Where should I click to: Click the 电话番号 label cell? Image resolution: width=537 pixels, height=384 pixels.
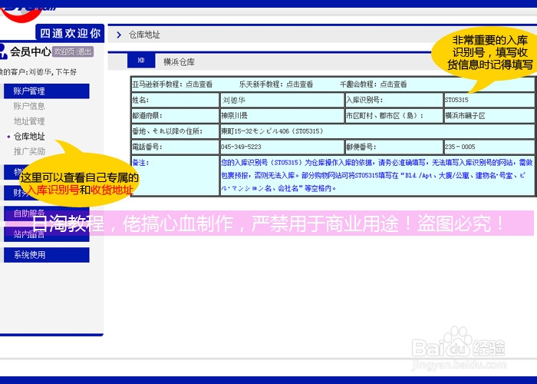[175, 147]
